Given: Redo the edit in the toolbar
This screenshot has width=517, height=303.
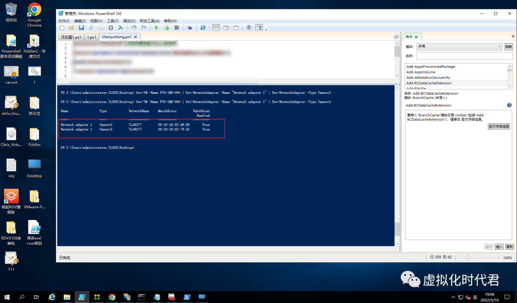Looking at the screenshot, I should [144, 28].
